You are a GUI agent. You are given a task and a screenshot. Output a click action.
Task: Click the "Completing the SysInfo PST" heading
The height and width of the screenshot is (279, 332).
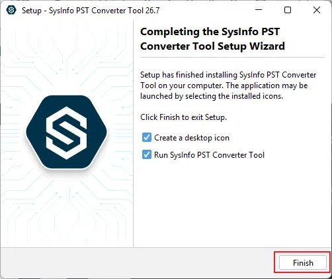(x=210, y=32)
